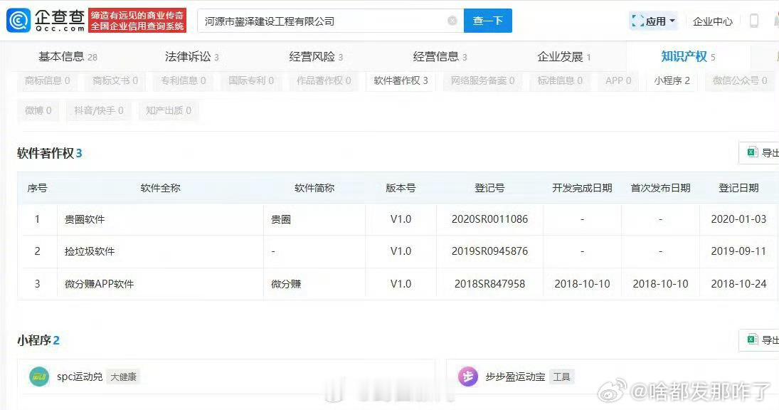
Task: Select 软件著作权 3 sub-tab
Action: (401, 80)
